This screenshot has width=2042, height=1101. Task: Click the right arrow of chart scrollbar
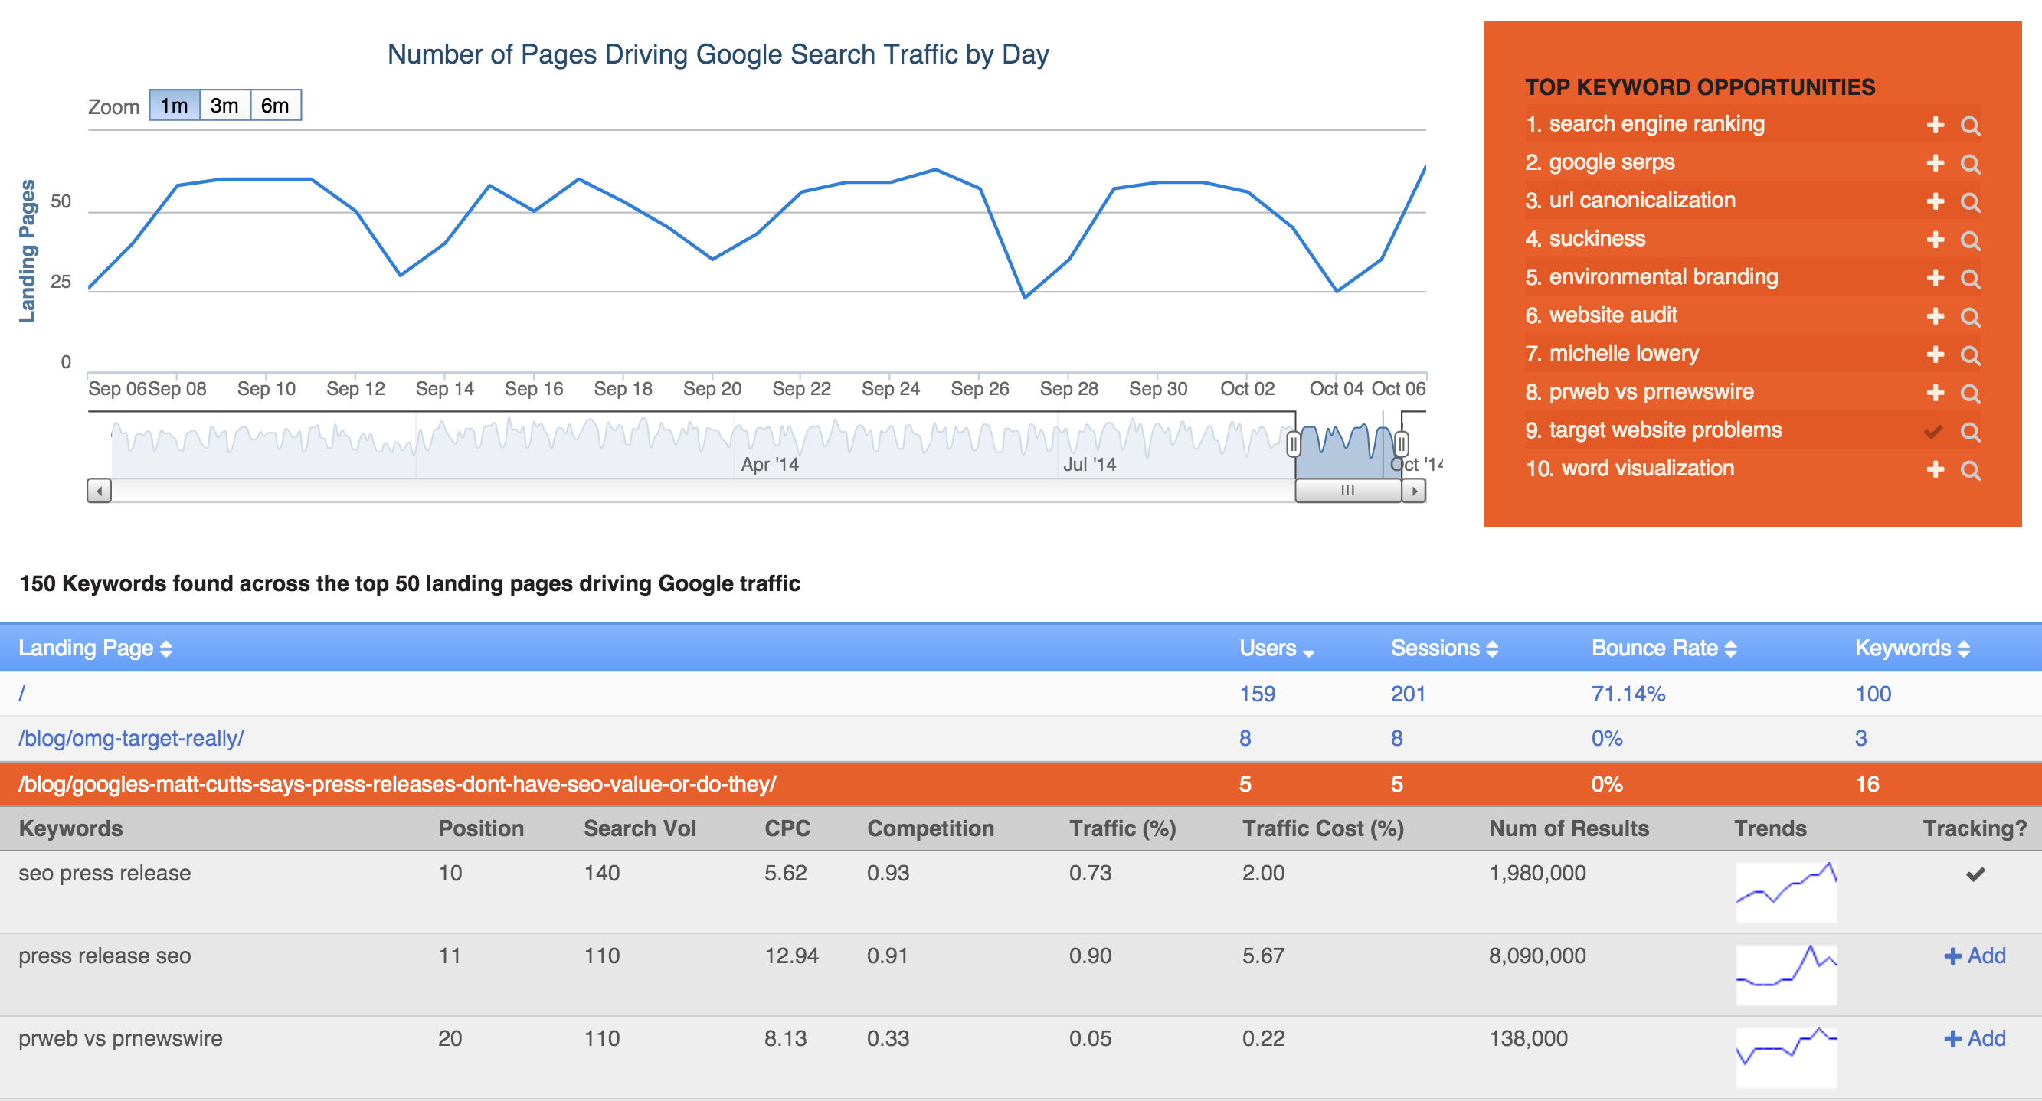[1414, 491]
